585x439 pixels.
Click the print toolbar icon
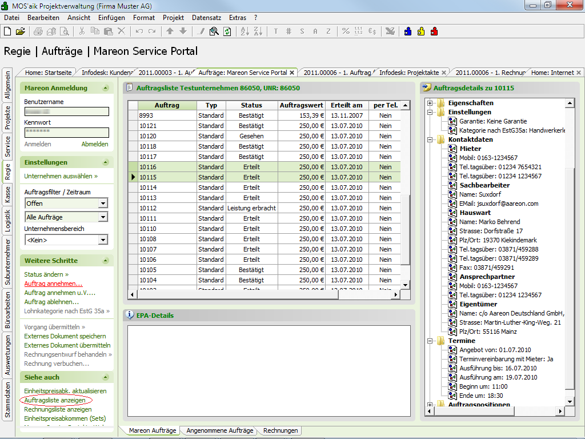point(38,31)
